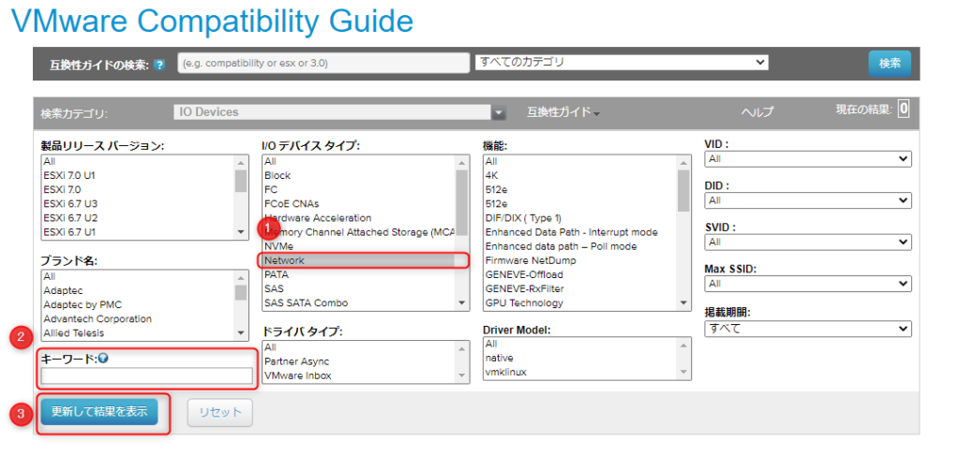Click the リセット button
Viewport: 960px width, 456px height.
click(x=220, y=412)
